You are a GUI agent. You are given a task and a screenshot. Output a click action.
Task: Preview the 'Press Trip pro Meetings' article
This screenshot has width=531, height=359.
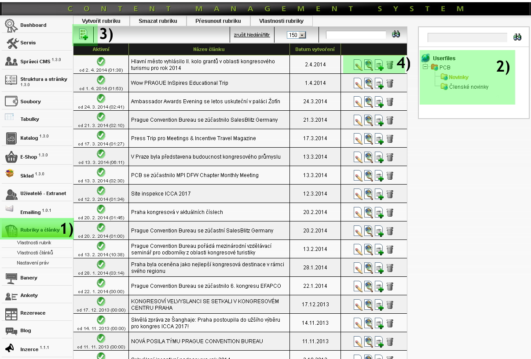point(368,138)
